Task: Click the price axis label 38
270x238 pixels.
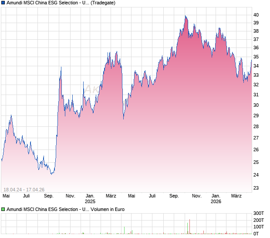Action: pos(256,31)
